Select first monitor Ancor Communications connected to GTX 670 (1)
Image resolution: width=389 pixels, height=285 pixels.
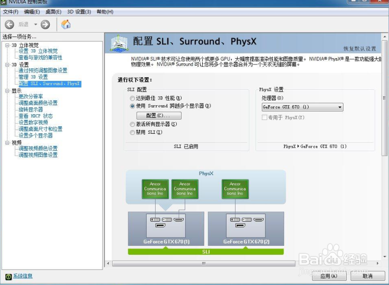click(x=155, y=189)
